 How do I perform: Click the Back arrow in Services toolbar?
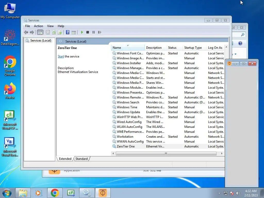(x=26, y=32)
